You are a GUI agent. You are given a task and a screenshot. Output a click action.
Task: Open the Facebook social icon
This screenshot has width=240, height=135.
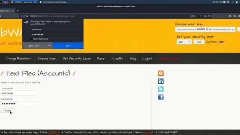pos(161,97)
